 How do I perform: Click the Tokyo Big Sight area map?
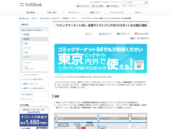pos(101,121)
